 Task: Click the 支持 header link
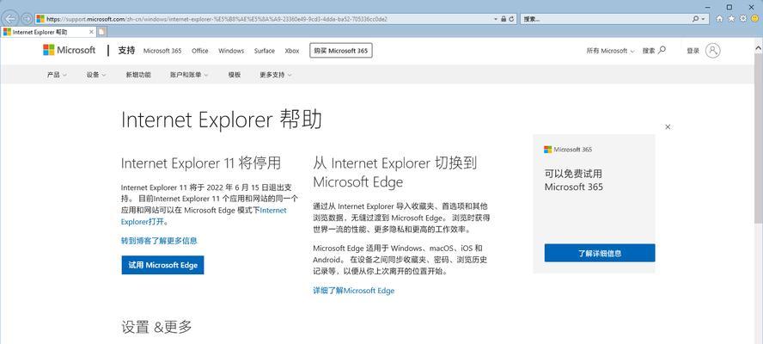coord(126,50)
